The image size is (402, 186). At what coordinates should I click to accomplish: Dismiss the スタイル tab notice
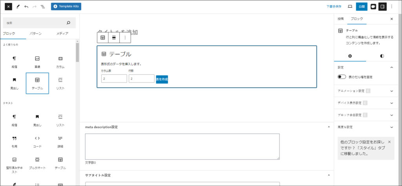click(389, 142)
